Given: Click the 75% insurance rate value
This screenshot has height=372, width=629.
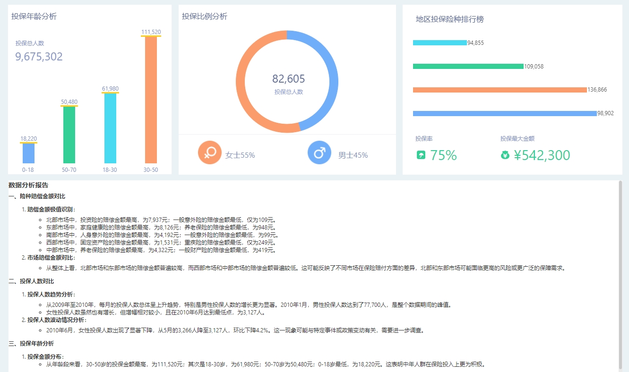Looking at the screenshot, I should 443,155.
